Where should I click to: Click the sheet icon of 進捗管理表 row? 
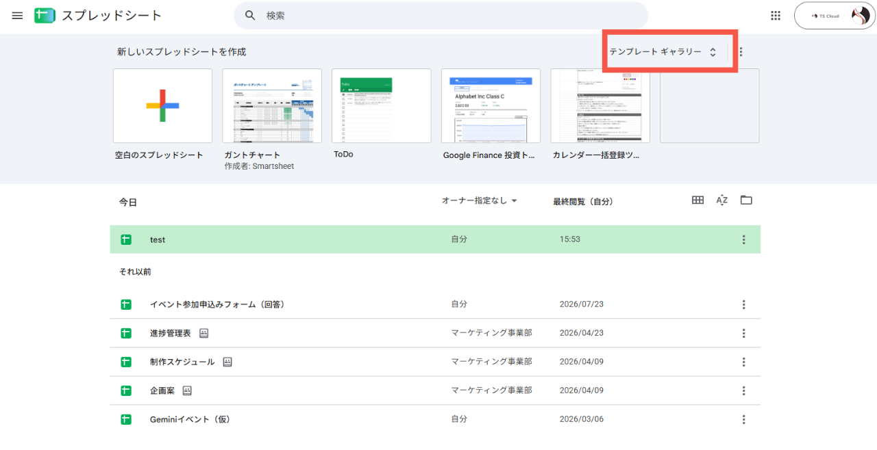[126, 333]
